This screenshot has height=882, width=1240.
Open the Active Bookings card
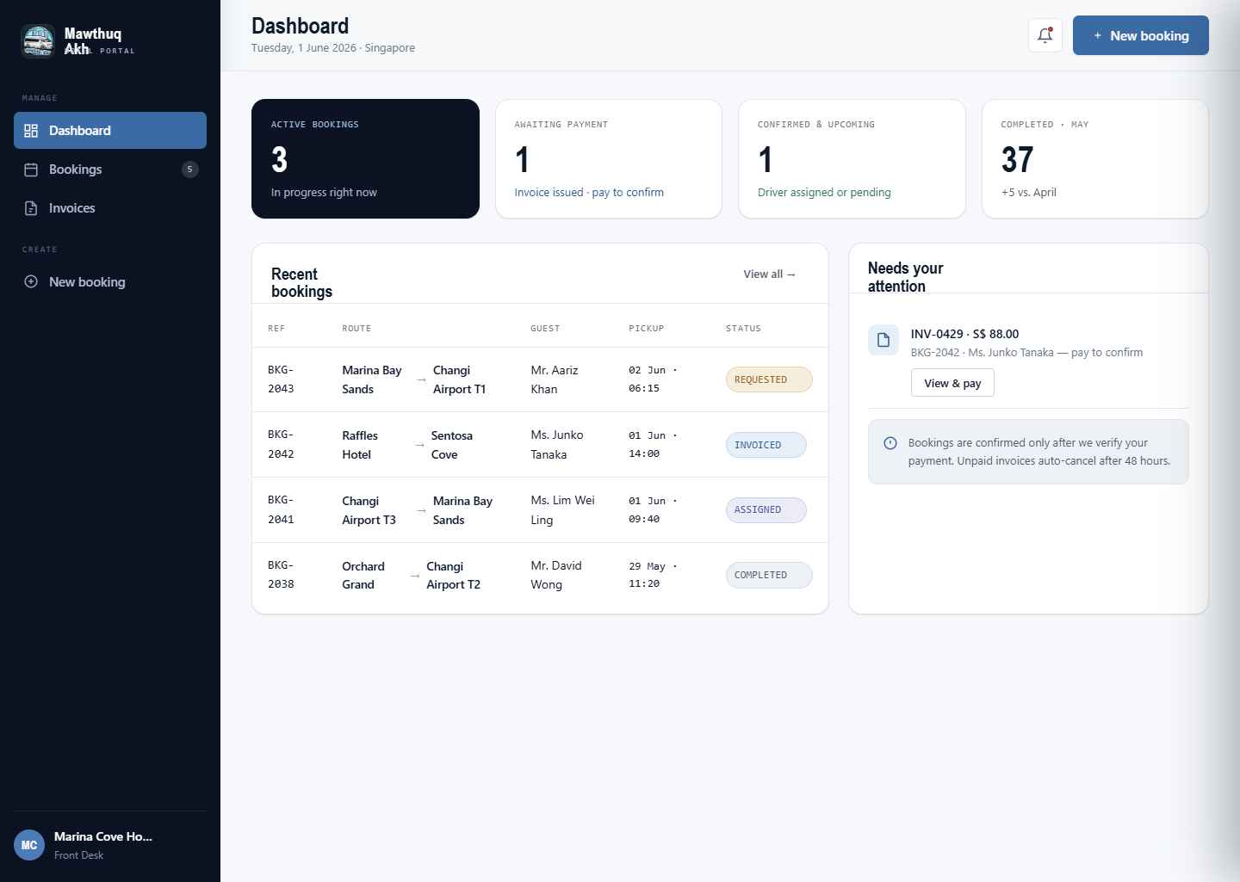click(365, 158)
